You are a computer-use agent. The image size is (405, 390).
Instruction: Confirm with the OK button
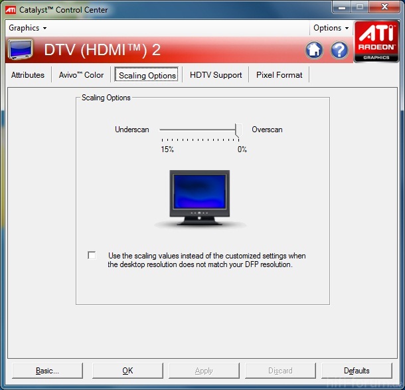[x=127, y=371]
